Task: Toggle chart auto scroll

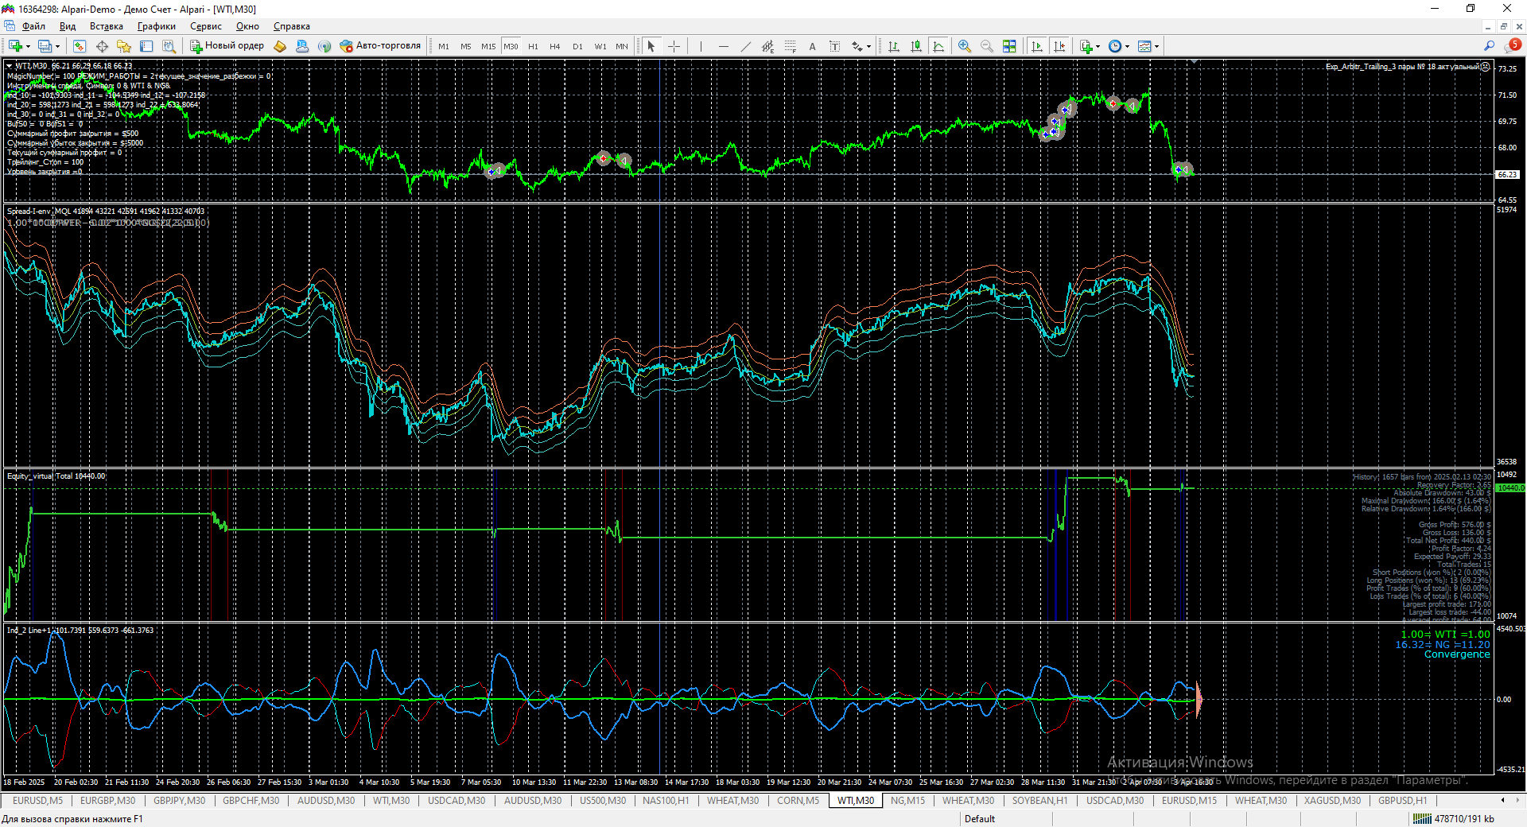Action: 1036,46
